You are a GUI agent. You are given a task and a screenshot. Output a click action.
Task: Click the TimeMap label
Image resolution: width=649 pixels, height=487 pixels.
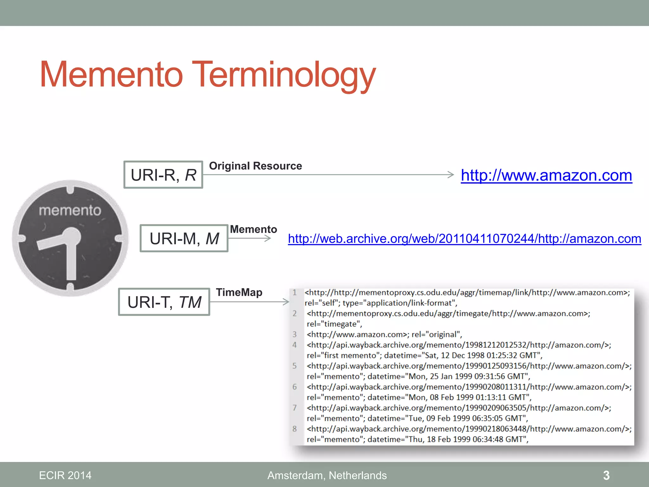(x=239, y=292)
